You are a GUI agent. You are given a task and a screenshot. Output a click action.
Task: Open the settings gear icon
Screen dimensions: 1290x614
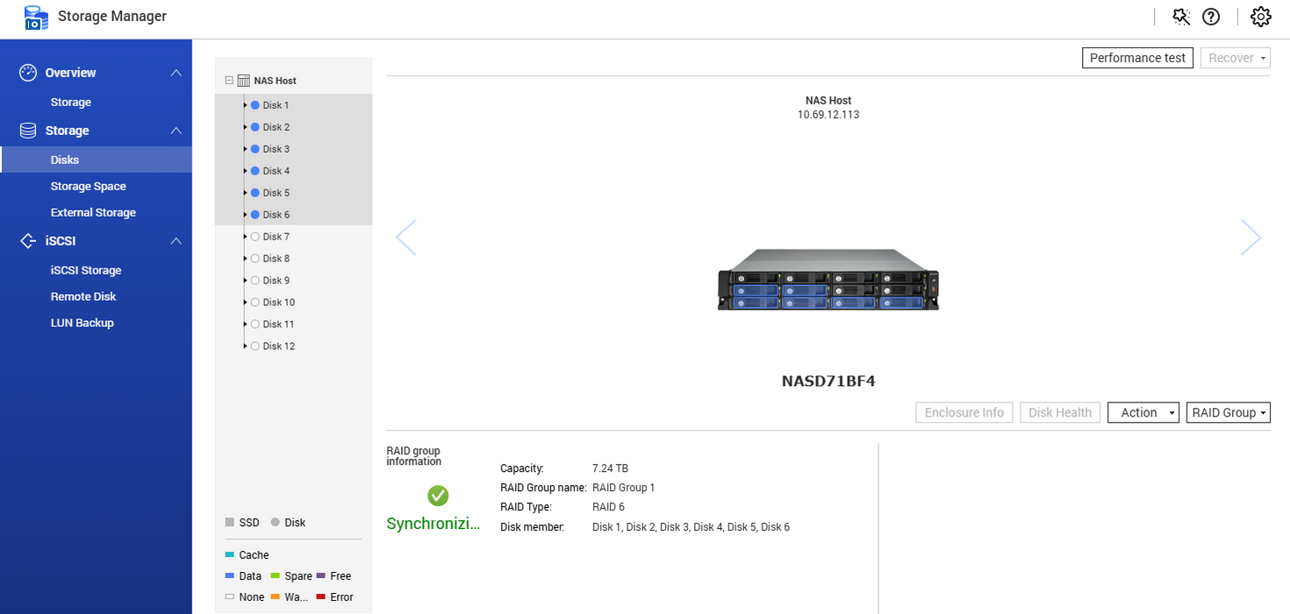pos(1260,17)
